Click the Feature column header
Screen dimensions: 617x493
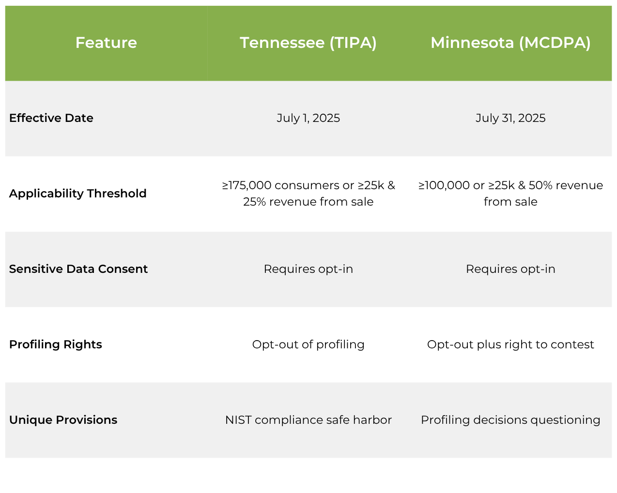coord(106,43)
